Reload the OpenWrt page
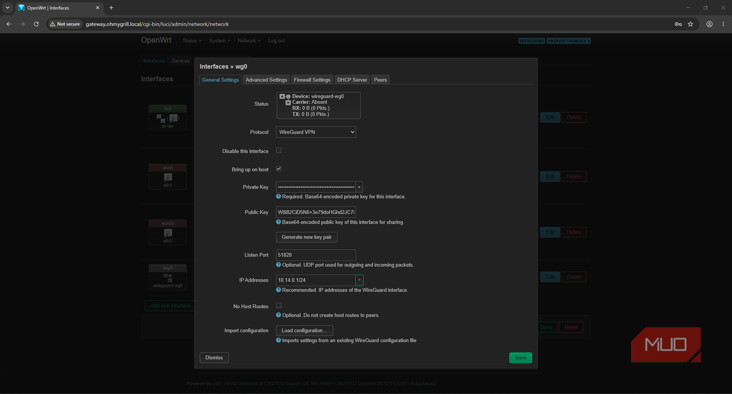This screenshot has width=732, height=394. click(x=36, y=24)
